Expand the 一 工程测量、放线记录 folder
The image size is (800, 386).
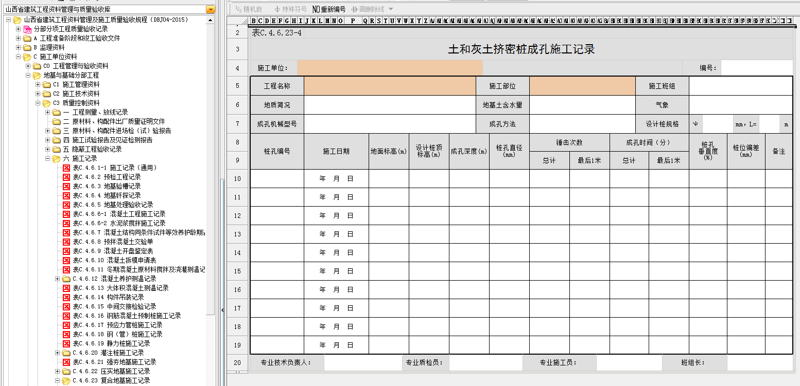48,112
